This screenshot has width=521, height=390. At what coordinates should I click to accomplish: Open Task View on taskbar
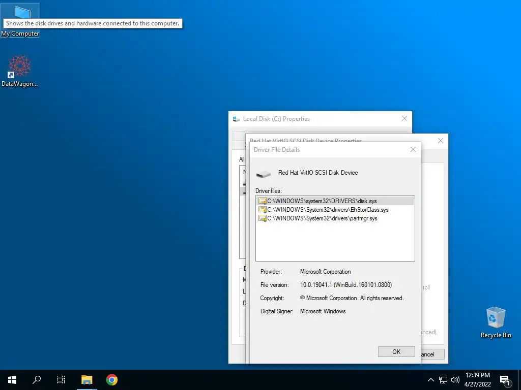pyautogui.click(x=61, y=380)
